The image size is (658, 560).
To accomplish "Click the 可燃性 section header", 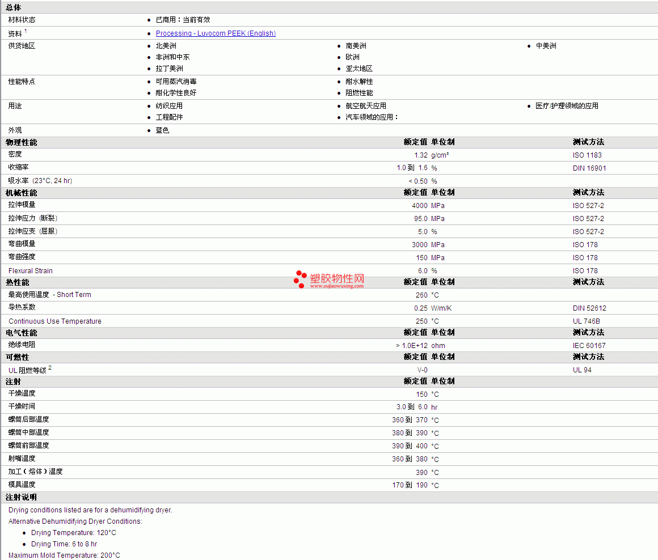I will point(18,357).
